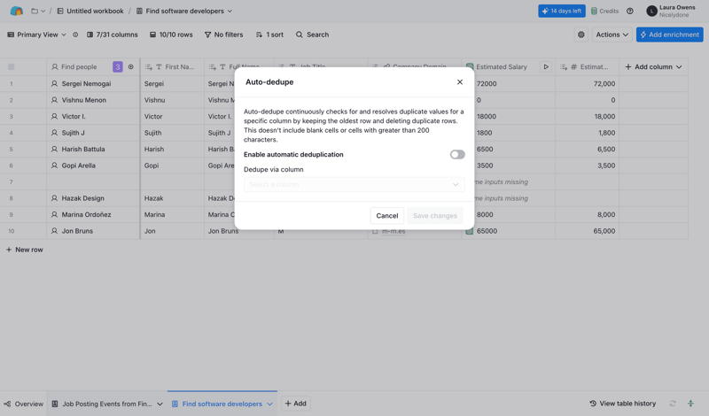
Task: Expand the Add column dropdown
Action: (x=679, y=67)
